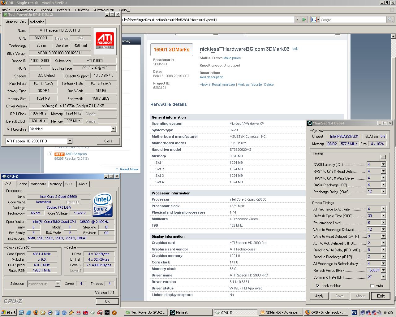Click the Firefox Go green arrow button
The height and width of the screenshot is (317, 396).
[304, 20]
